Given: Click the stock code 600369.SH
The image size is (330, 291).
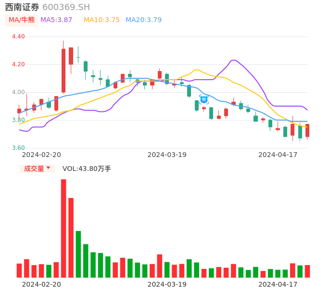Looking at the screenshot, I should [x=66, y=7].
